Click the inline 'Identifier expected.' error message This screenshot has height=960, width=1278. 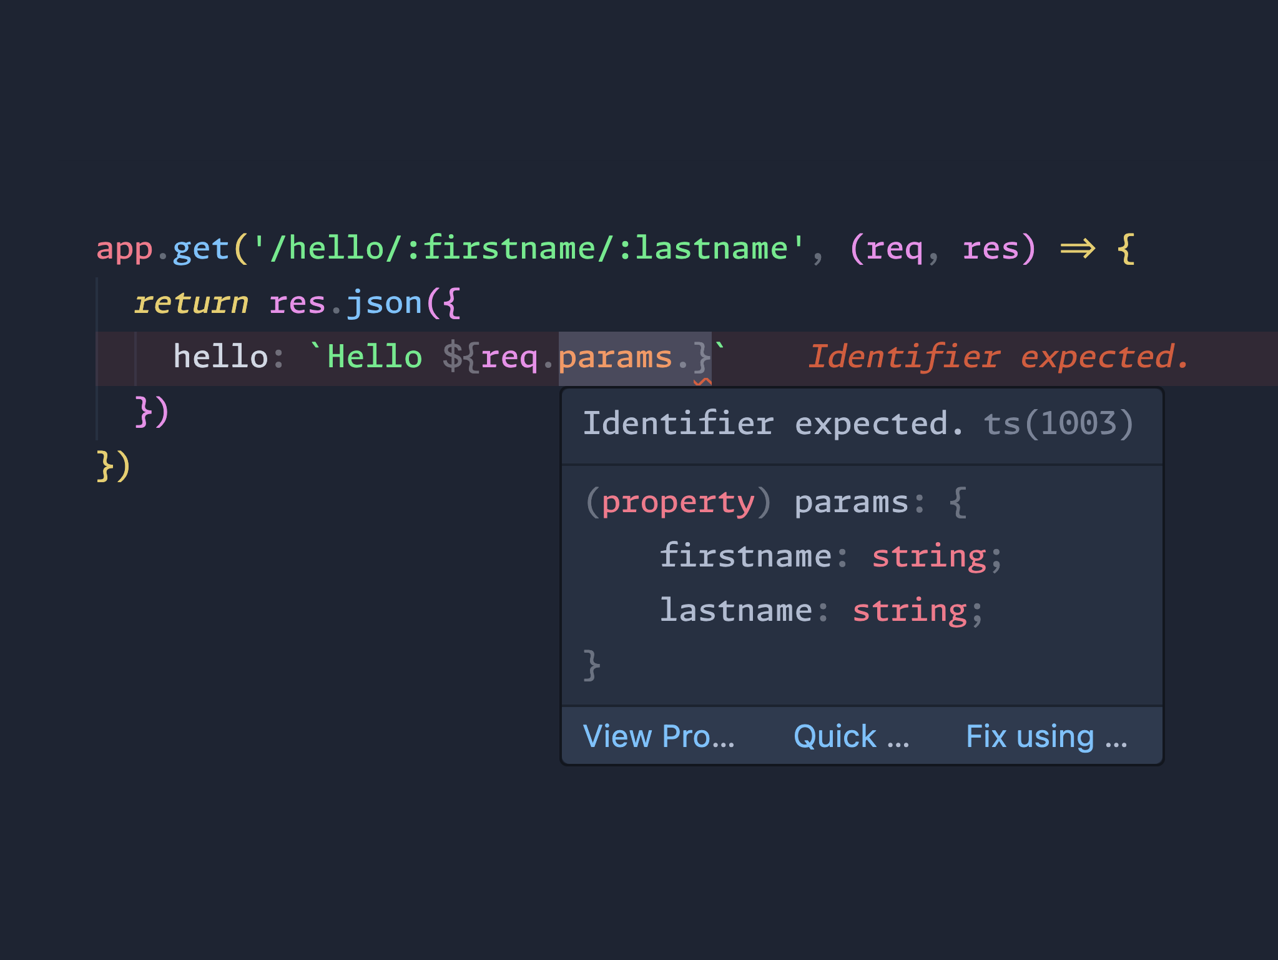pyautogui.click(x=998, y=357)
